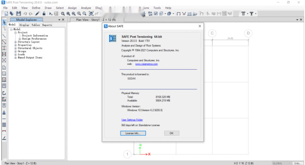Toggle the model lock padlock icon

pos(44,14)
